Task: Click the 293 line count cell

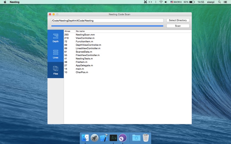Action: pyautogui.click(x=66, y=35)
